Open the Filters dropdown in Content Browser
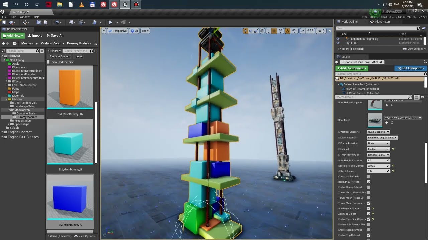The image size is (428, 240). [54, 51]
